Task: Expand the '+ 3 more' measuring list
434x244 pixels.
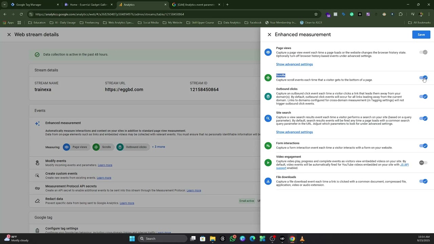Action: [x=158, y=147]
